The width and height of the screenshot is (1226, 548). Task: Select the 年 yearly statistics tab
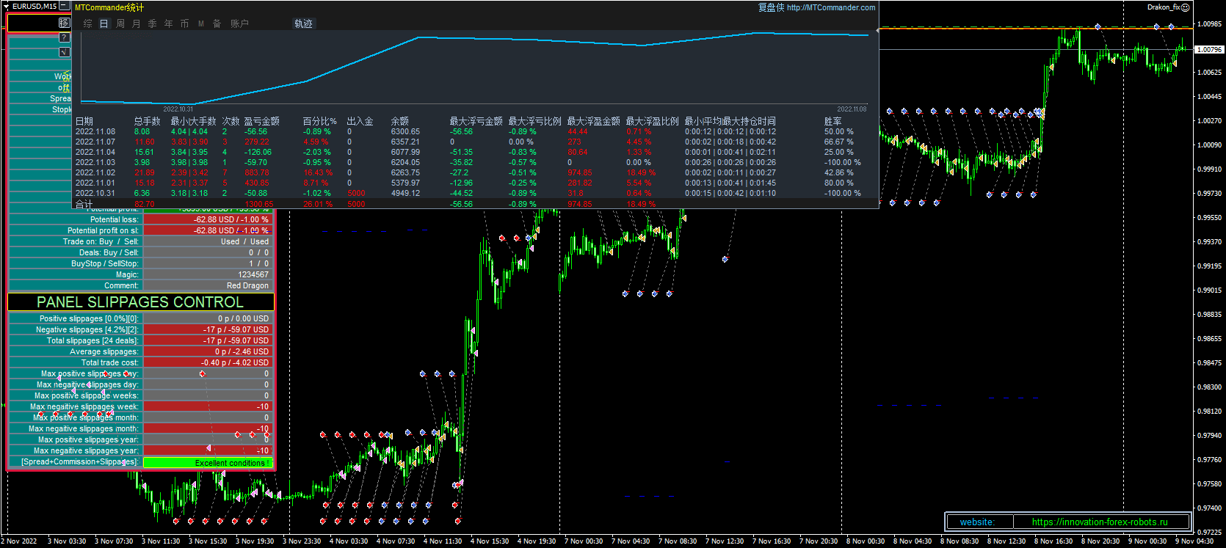coord(169,23)
